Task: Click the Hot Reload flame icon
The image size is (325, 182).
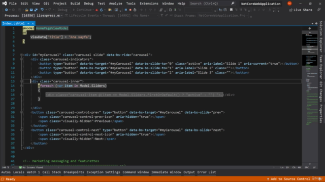Action: click(96, 10)
